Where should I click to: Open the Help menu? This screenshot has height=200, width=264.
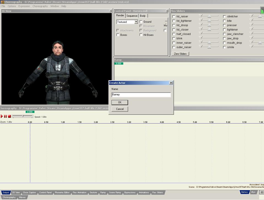64,6
